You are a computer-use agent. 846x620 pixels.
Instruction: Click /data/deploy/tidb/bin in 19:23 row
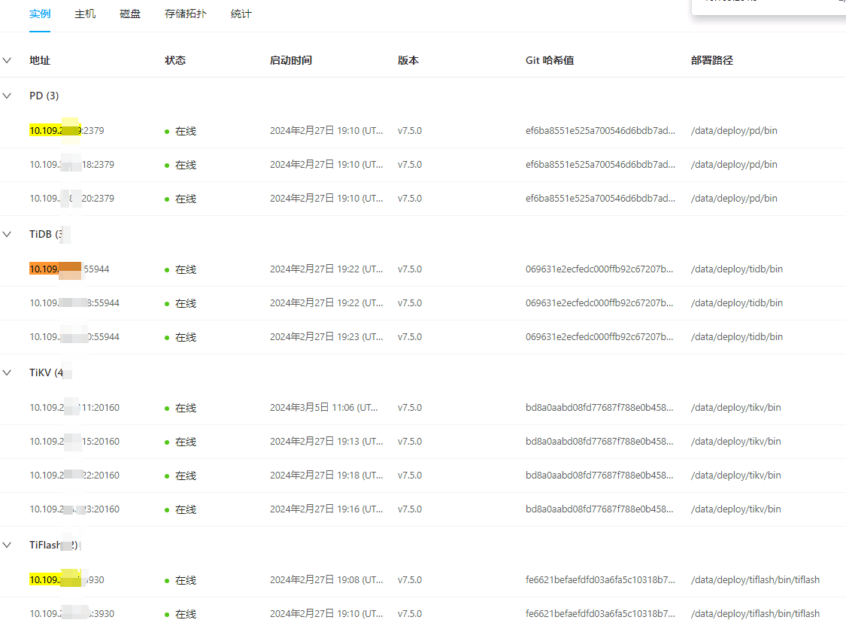pos(736,337)
